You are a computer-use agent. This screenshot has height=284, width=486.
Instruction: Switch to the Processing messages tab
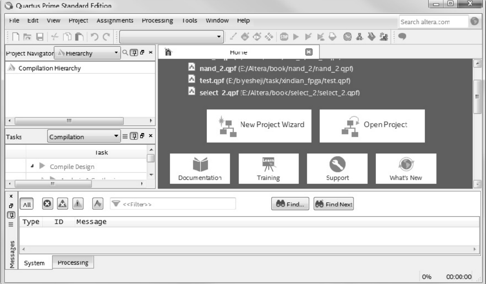tap(73, 262)
